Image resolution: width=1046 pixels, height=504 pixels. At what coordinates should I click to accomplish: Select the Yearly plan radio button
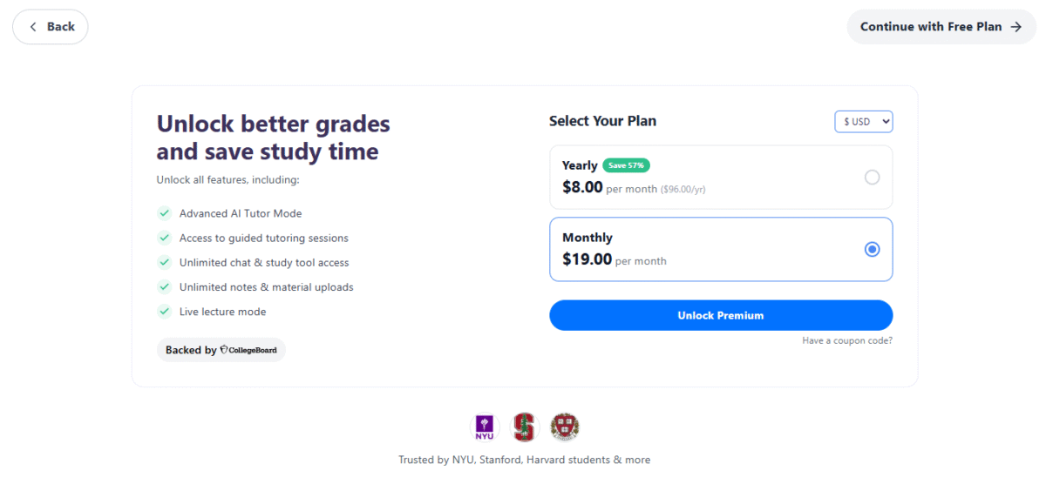point(872,178)
